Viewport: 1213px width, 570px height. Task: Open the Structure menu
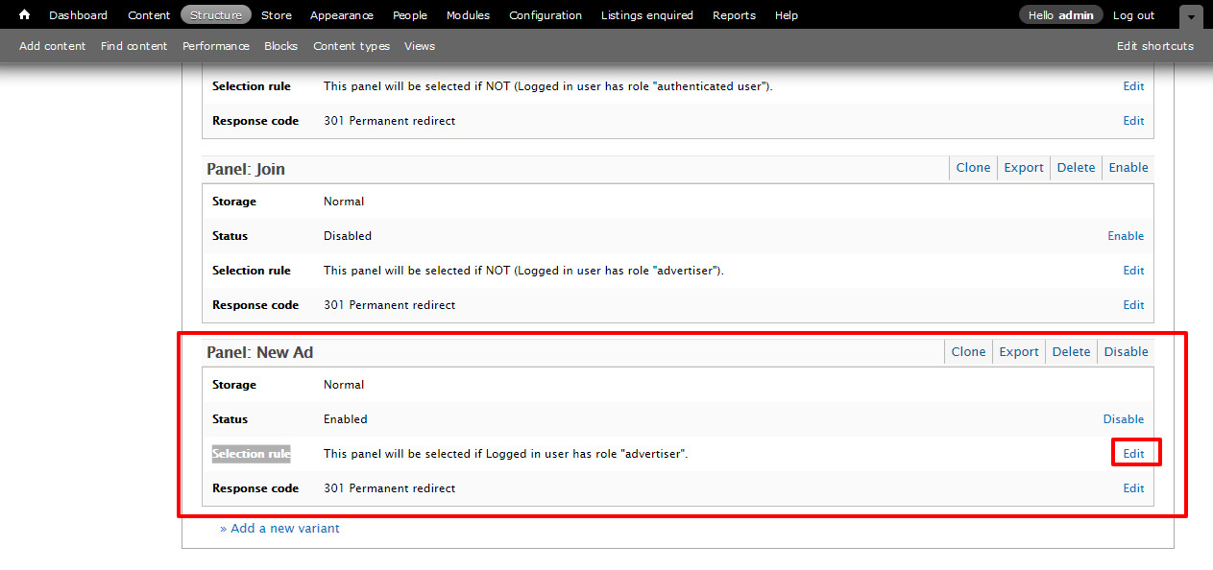pos(216,15)
